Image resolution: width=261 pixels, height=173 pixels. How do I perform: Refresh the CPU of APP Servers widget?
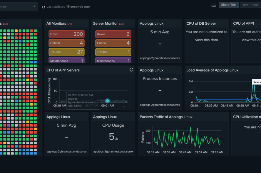coord(131,70)
